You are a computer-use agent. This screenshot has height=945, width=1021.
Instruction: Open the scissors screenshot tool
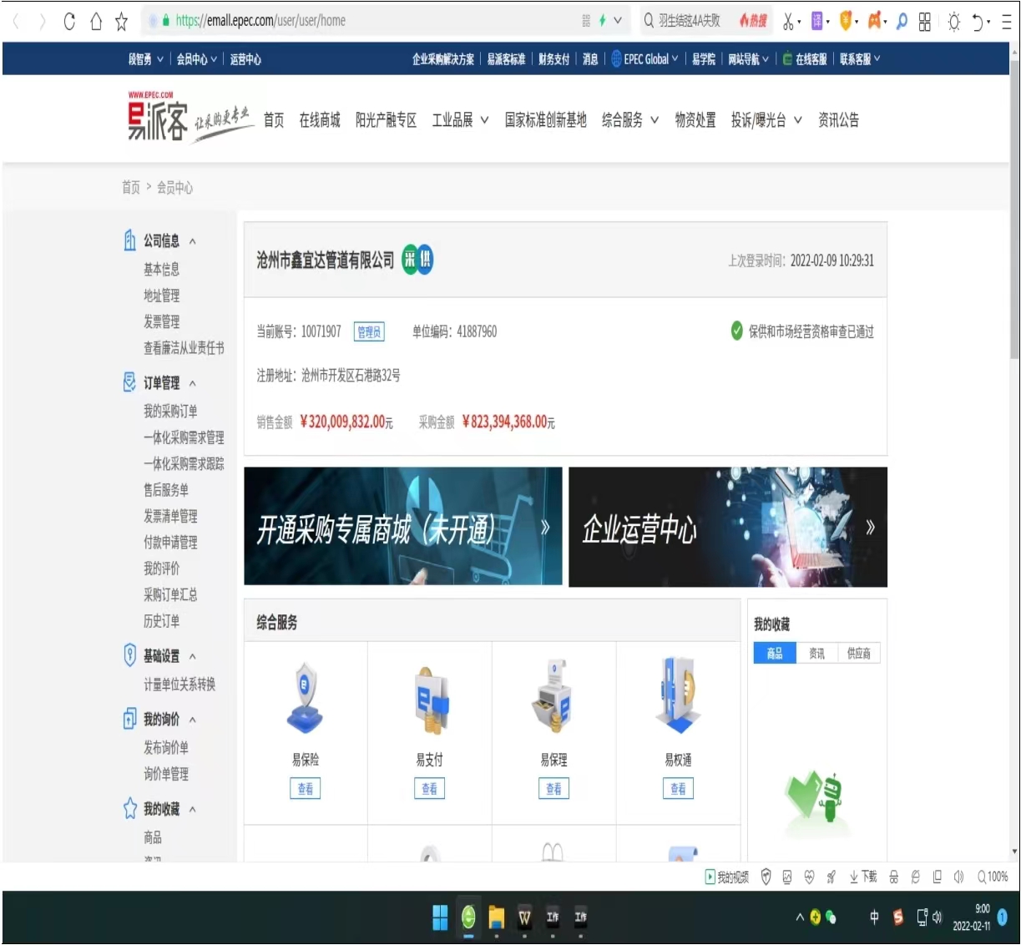pyautogui.click(x=788, y=22)
